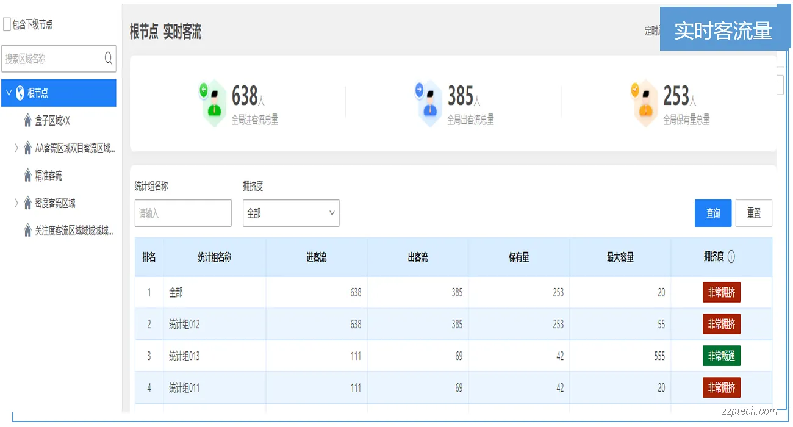Click the 统计组名称 input field

(183, 213)
